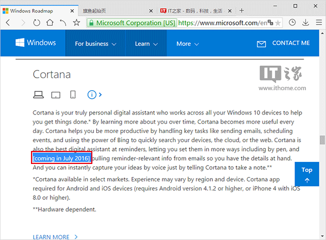
Task: Click the undo closed tab arrow icon
Action: pos(63,22)
